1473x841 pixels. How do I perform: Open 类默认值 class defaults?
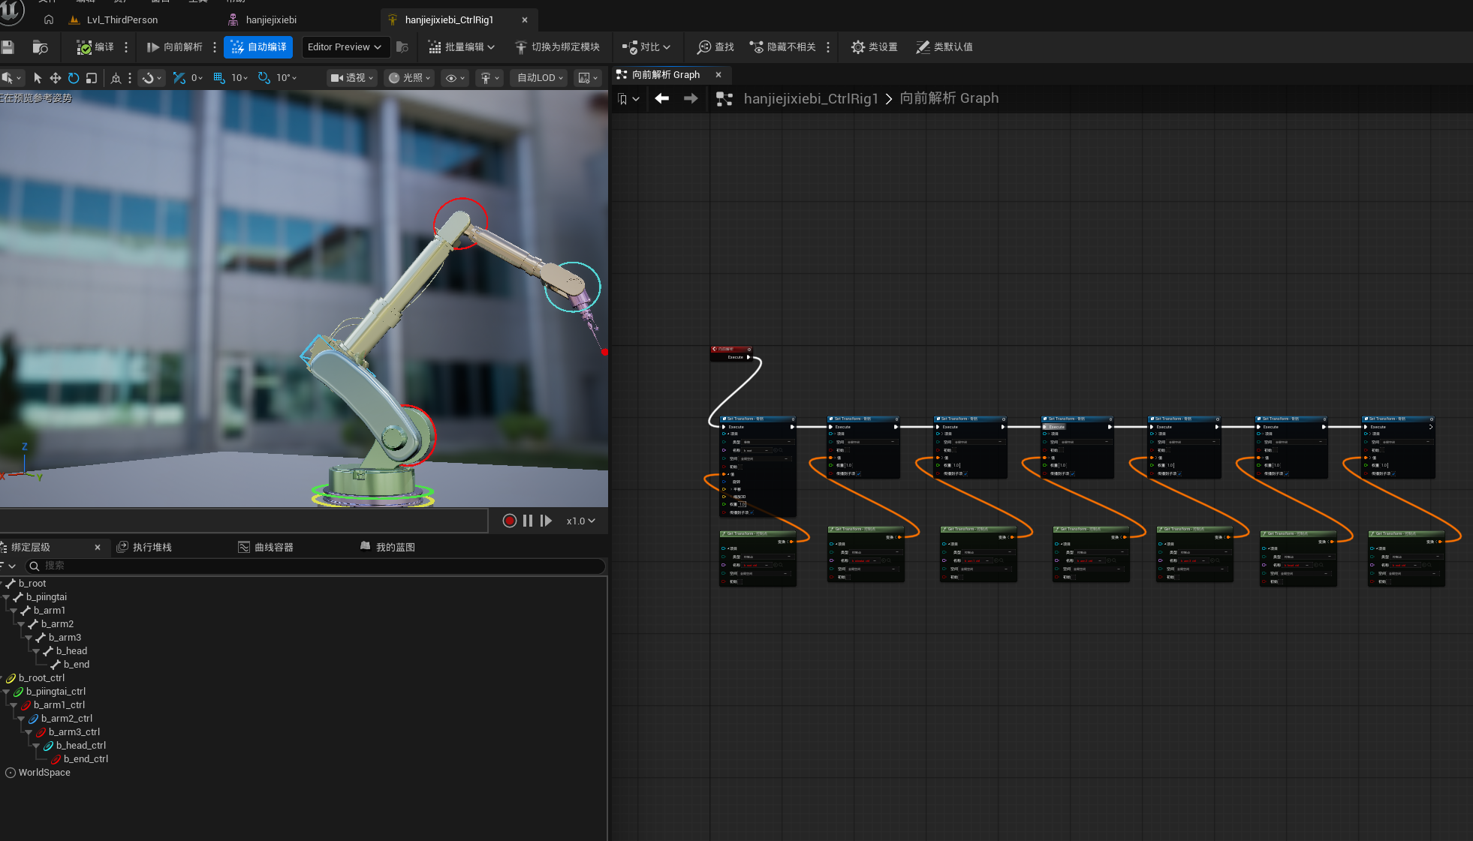pos(944,47)
